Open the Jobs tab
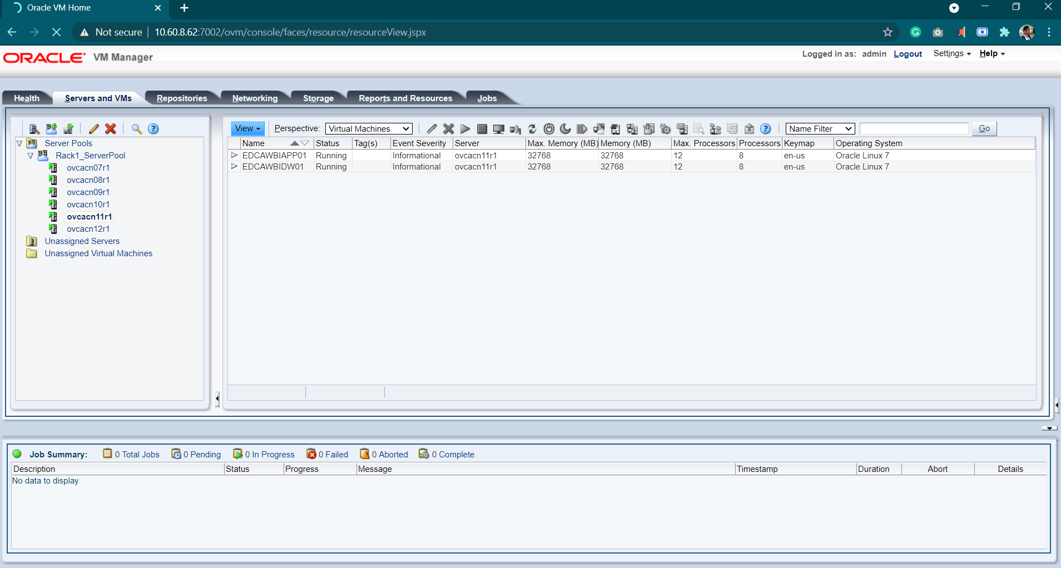The height and width of the screenshot is (568, 1061). [x=487, y=98]
